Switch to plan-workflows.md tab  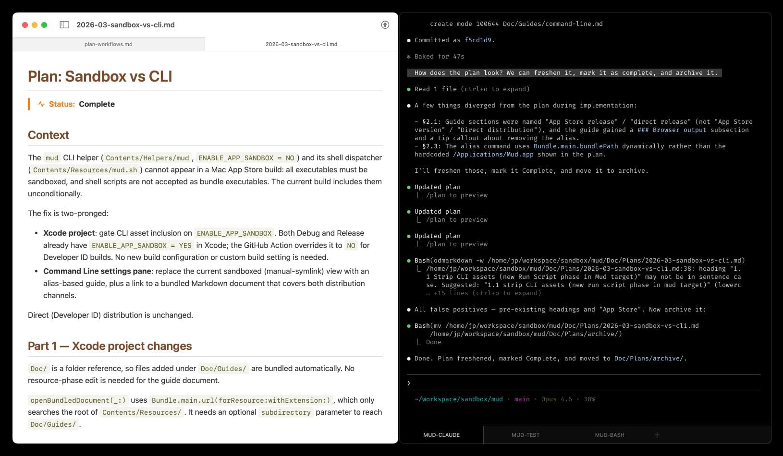tap(109, 44)
